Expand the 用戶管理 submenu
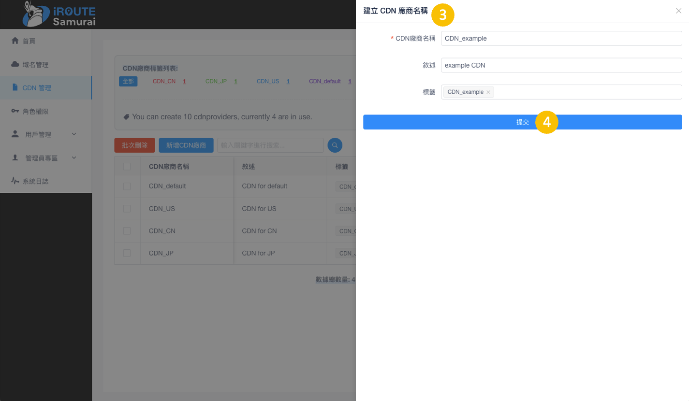Image resolution: width=689 pixels, height=401 pixels. 74,134
